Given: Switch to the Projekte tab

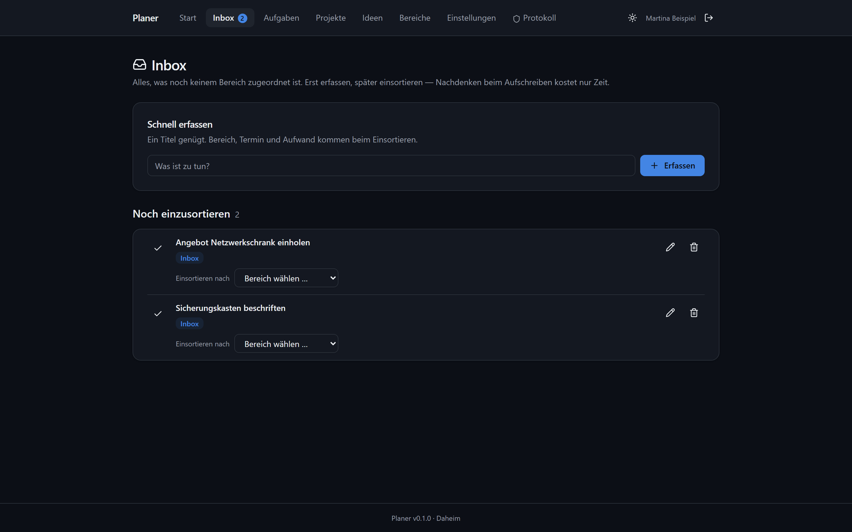Looking at the screenshot, I should point(330,18).
